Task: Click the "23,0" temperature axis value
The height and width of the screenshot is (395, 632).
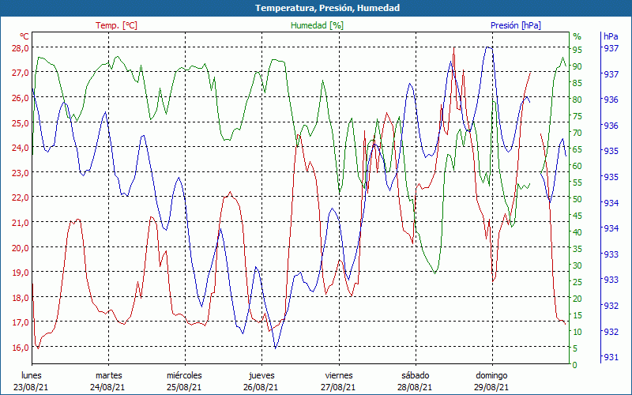Action: (21, 173)
